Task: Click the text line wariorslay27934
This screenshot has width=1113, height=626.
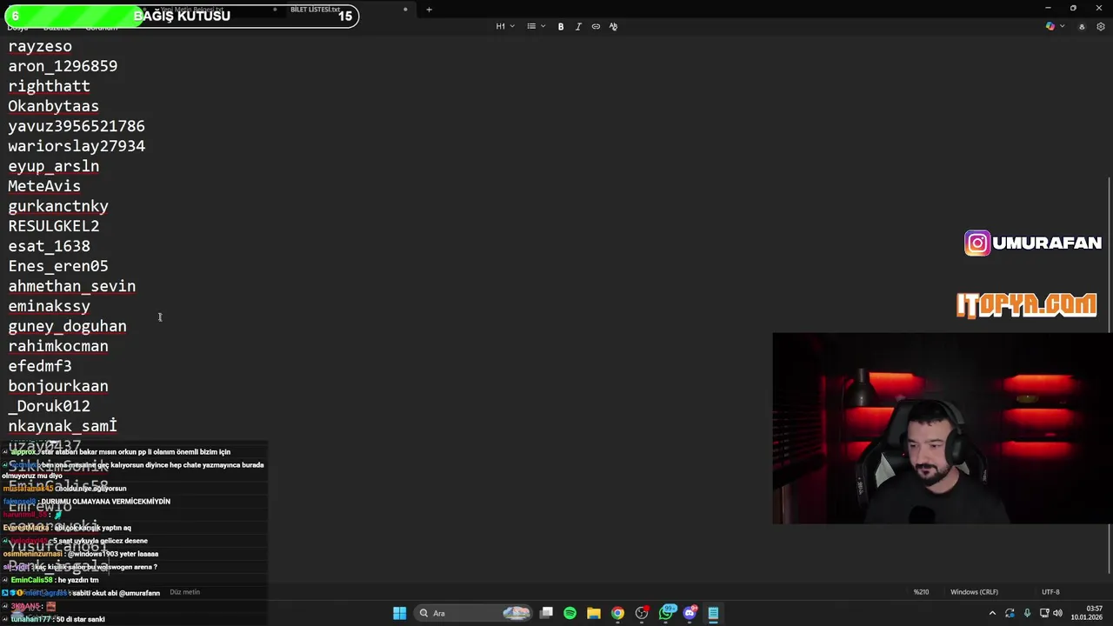Action: 77,146
